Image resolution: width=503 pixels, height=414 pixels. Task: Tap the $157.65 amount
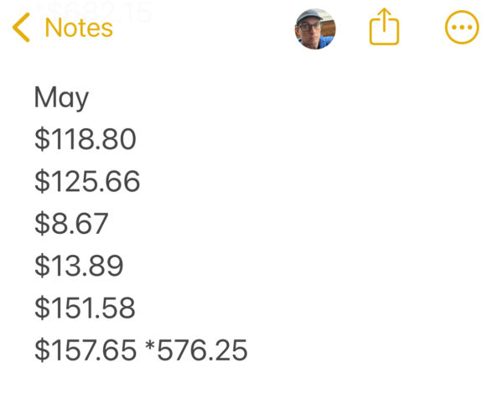click(86, 349)
